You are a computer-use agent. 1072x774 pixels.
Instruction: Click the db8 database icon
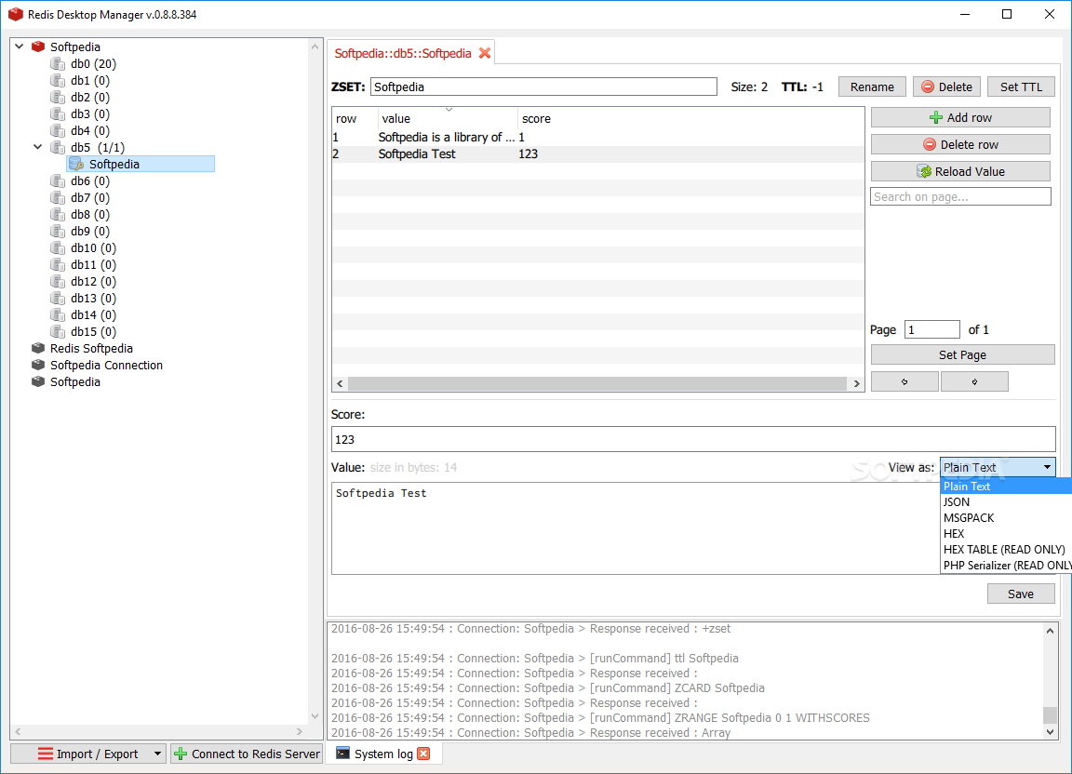[58, 214]
